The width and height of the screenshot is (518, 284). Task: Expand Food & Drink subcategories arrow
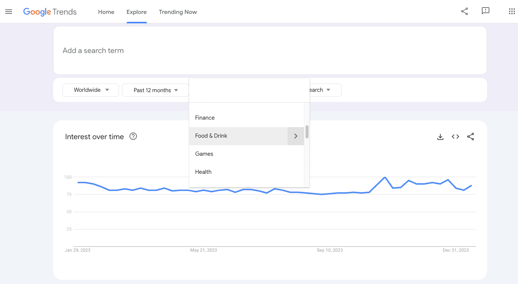tap(296, 136)
